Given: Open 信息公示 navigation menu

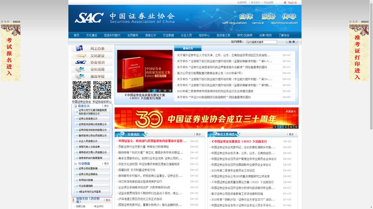Looking at the screenshot, I should tap(151, 35).
